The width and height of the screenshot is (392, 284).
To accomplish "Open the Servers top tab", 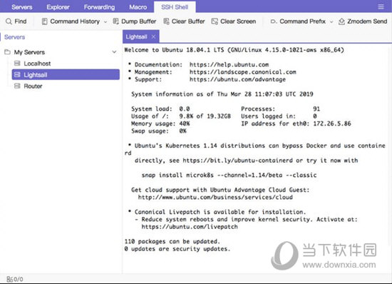I will click(x=22, y=7).
